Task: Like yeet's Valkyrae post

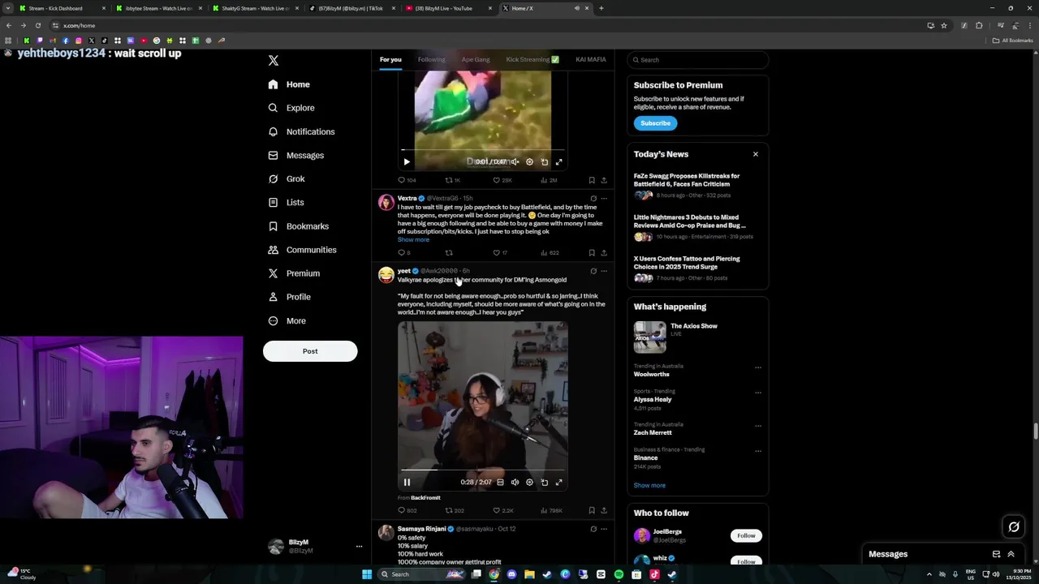Action: click(503, 510)
